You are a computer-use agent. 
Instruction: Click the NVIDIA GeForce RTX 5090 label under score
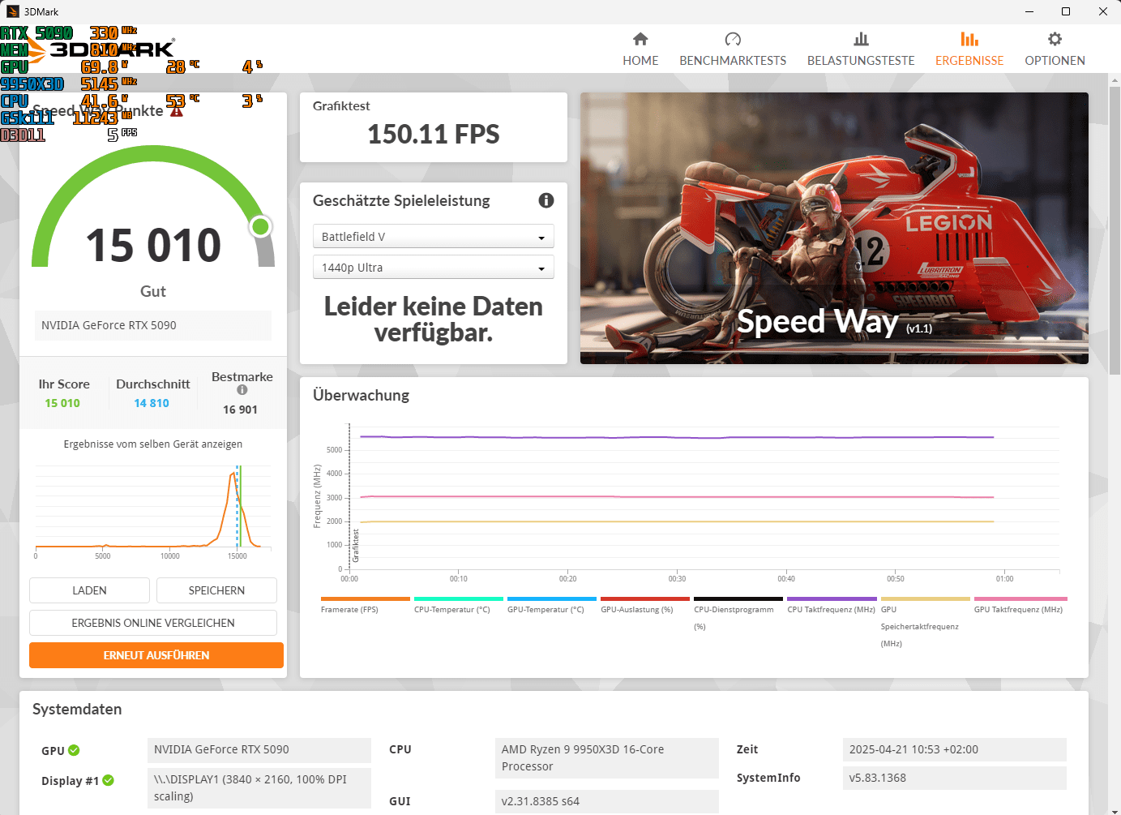click(x=153, y=325)
